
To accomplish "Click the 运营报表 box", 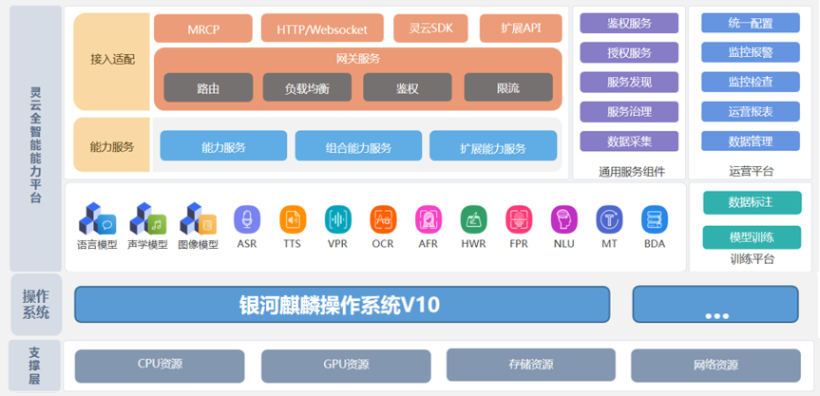I will (x=751, y=112).
